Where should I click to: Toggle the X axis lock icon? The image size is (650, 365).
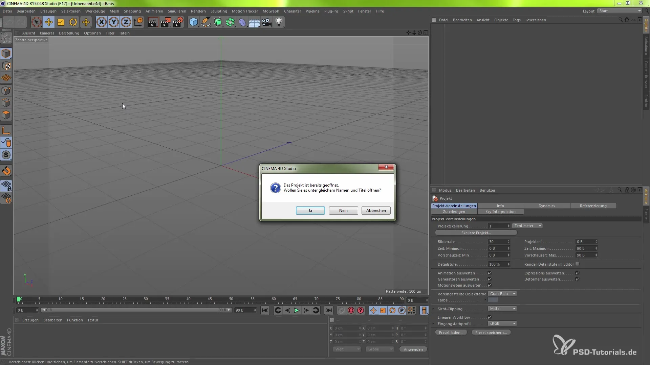pos(101,22)
